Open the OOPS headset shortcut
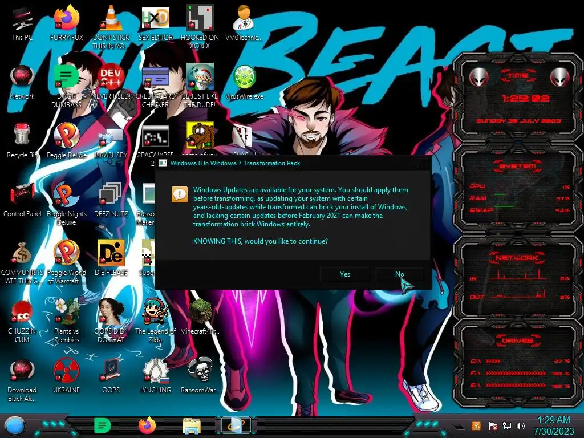 111,376
